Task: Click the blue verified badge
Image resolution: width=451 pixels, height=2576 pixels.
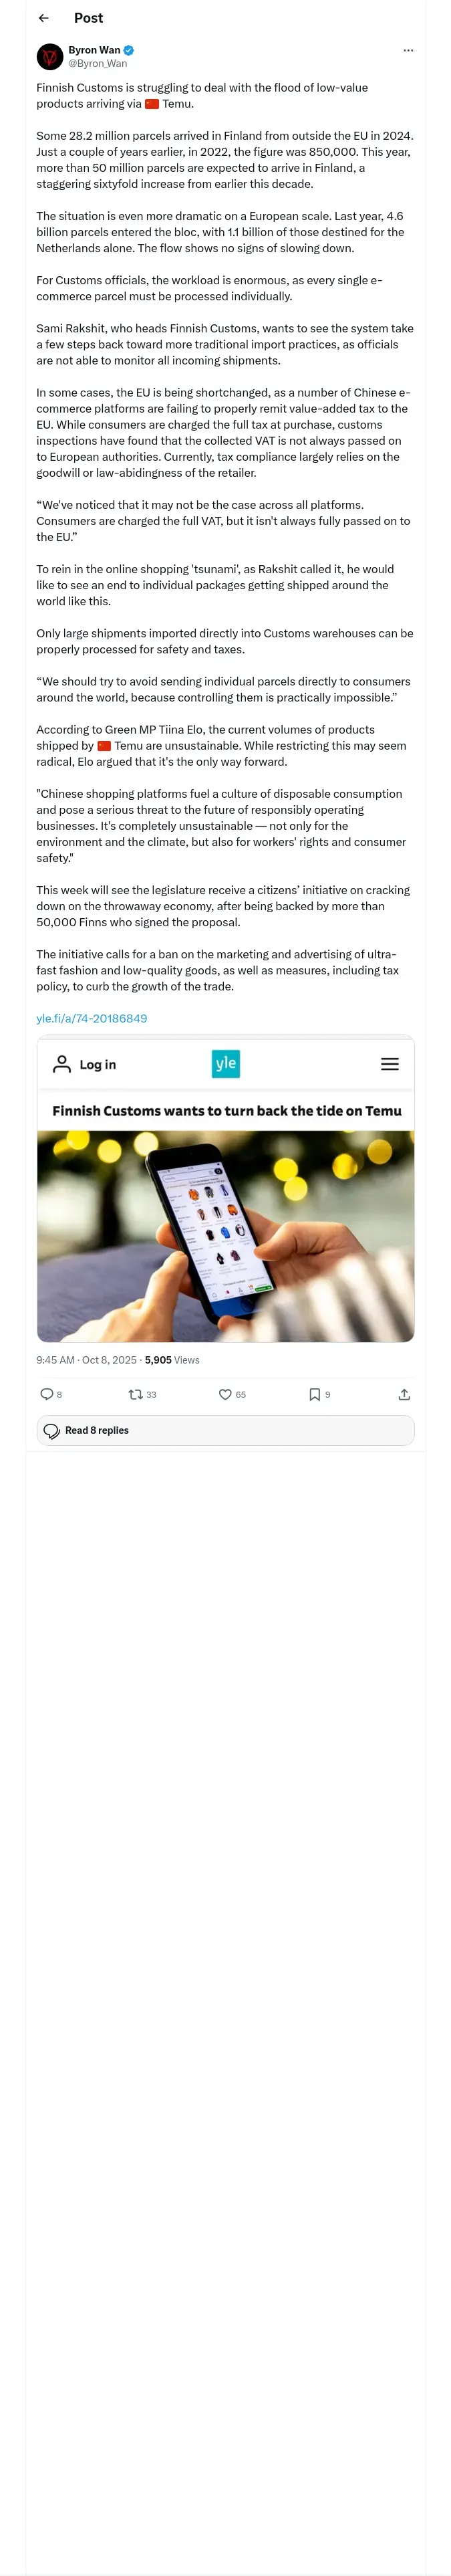Action: pyautogui.click(x=129, y=50)
